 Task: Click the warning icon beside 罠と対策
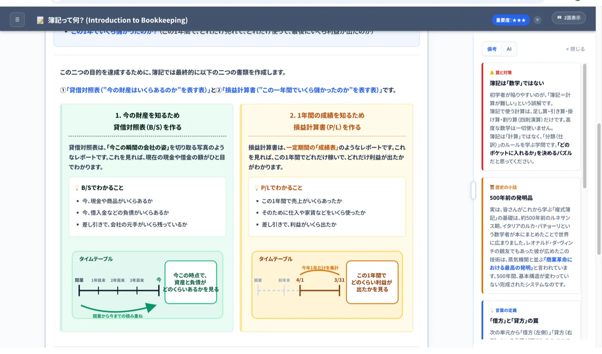(492, 73)
